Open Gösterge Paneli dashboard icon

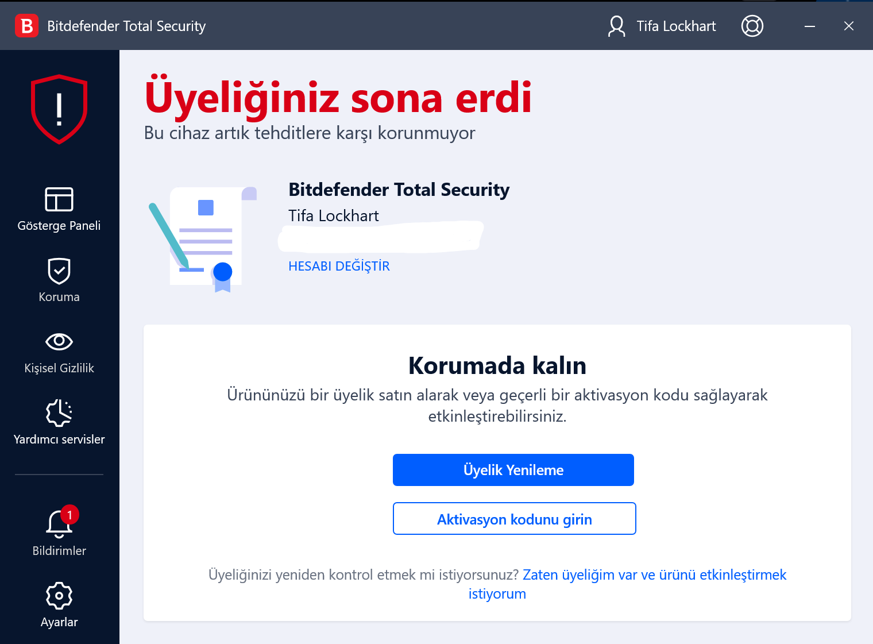point(59,199)
